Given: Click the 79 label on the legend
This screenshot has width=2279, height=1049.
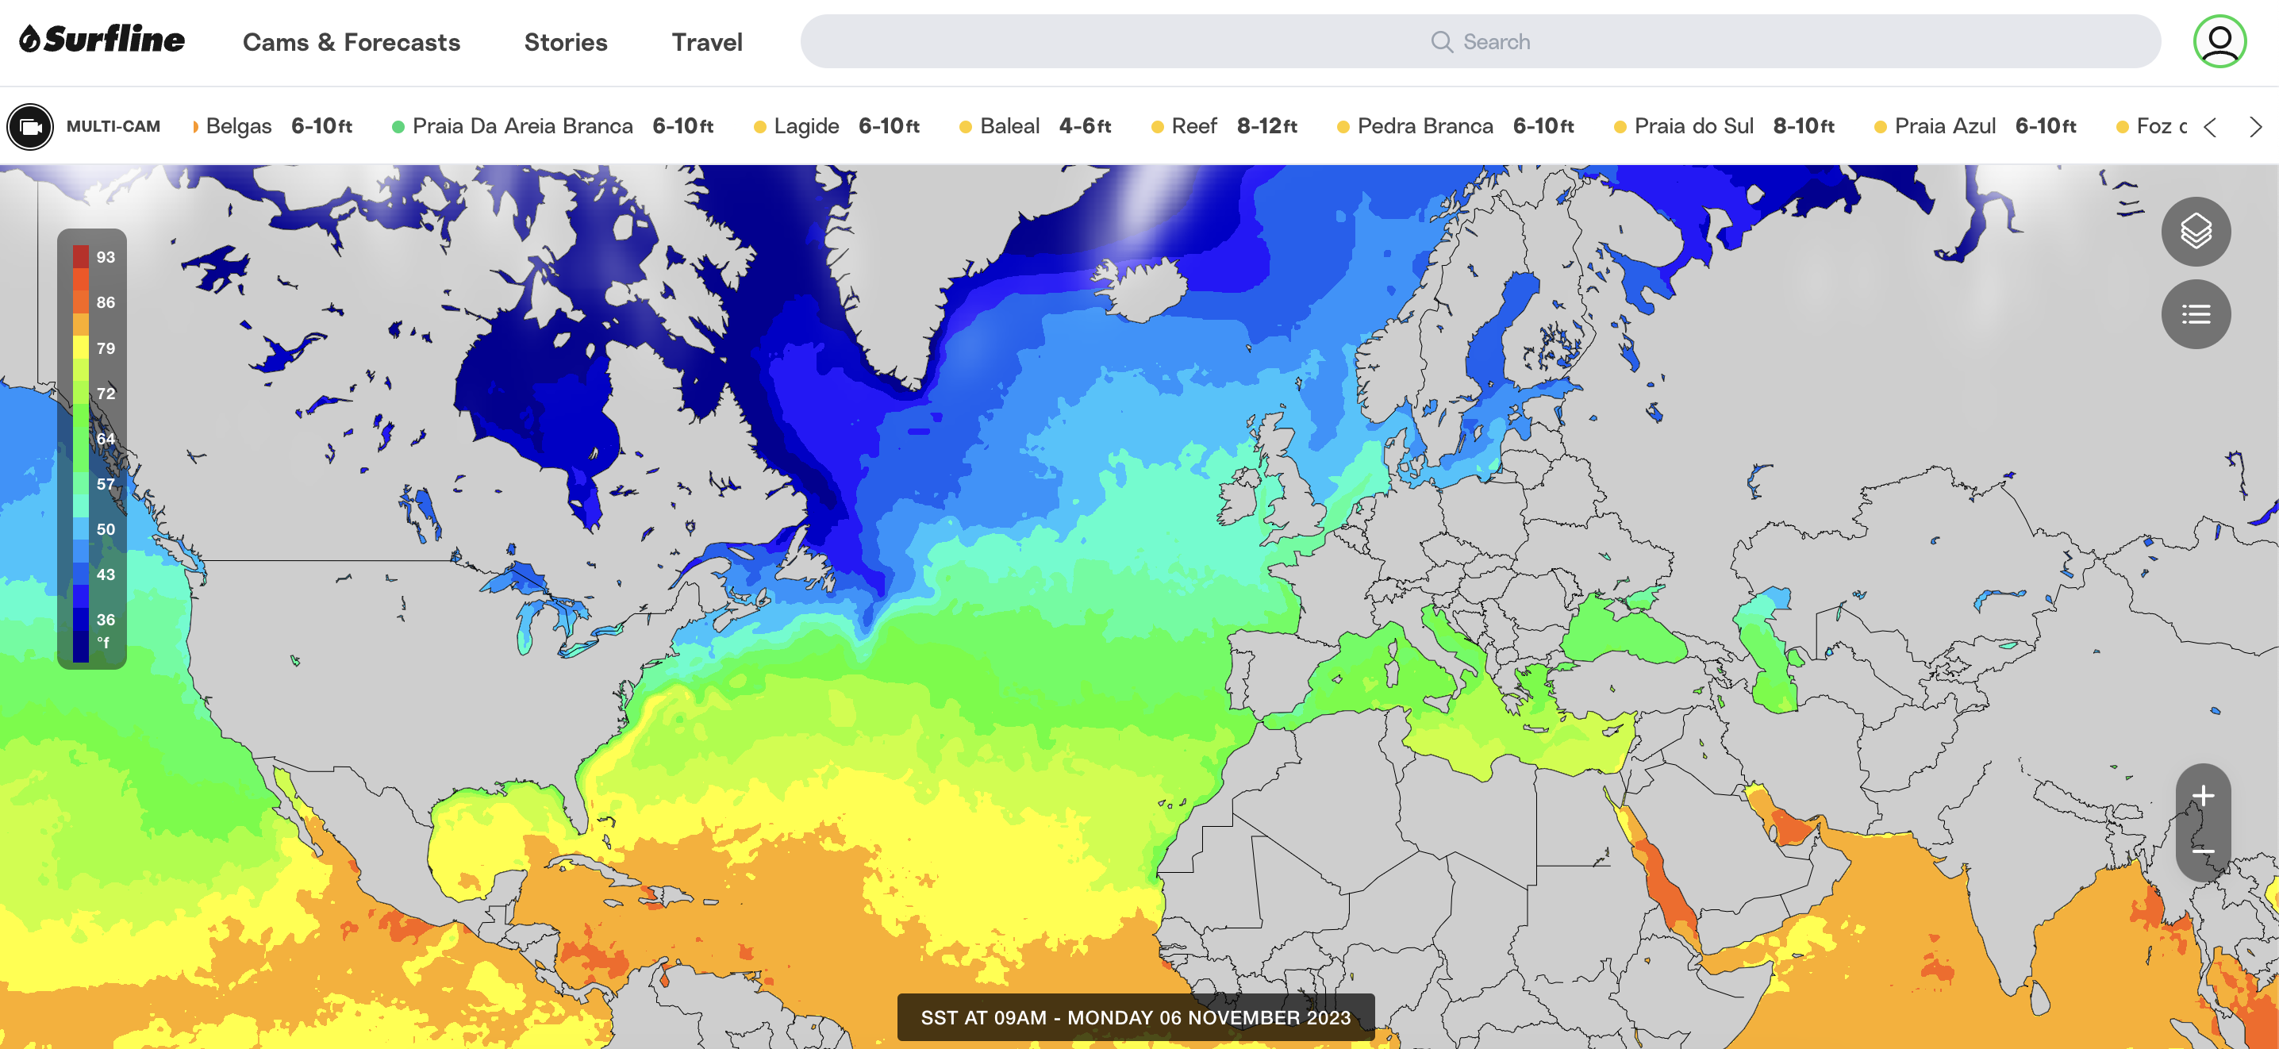Looking at the screenshot, I should tap(106, 348).
